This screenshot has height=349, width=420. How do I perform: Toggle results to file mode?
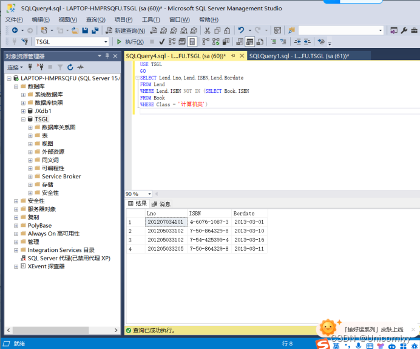pyautogui.click(x=260, y=42)
